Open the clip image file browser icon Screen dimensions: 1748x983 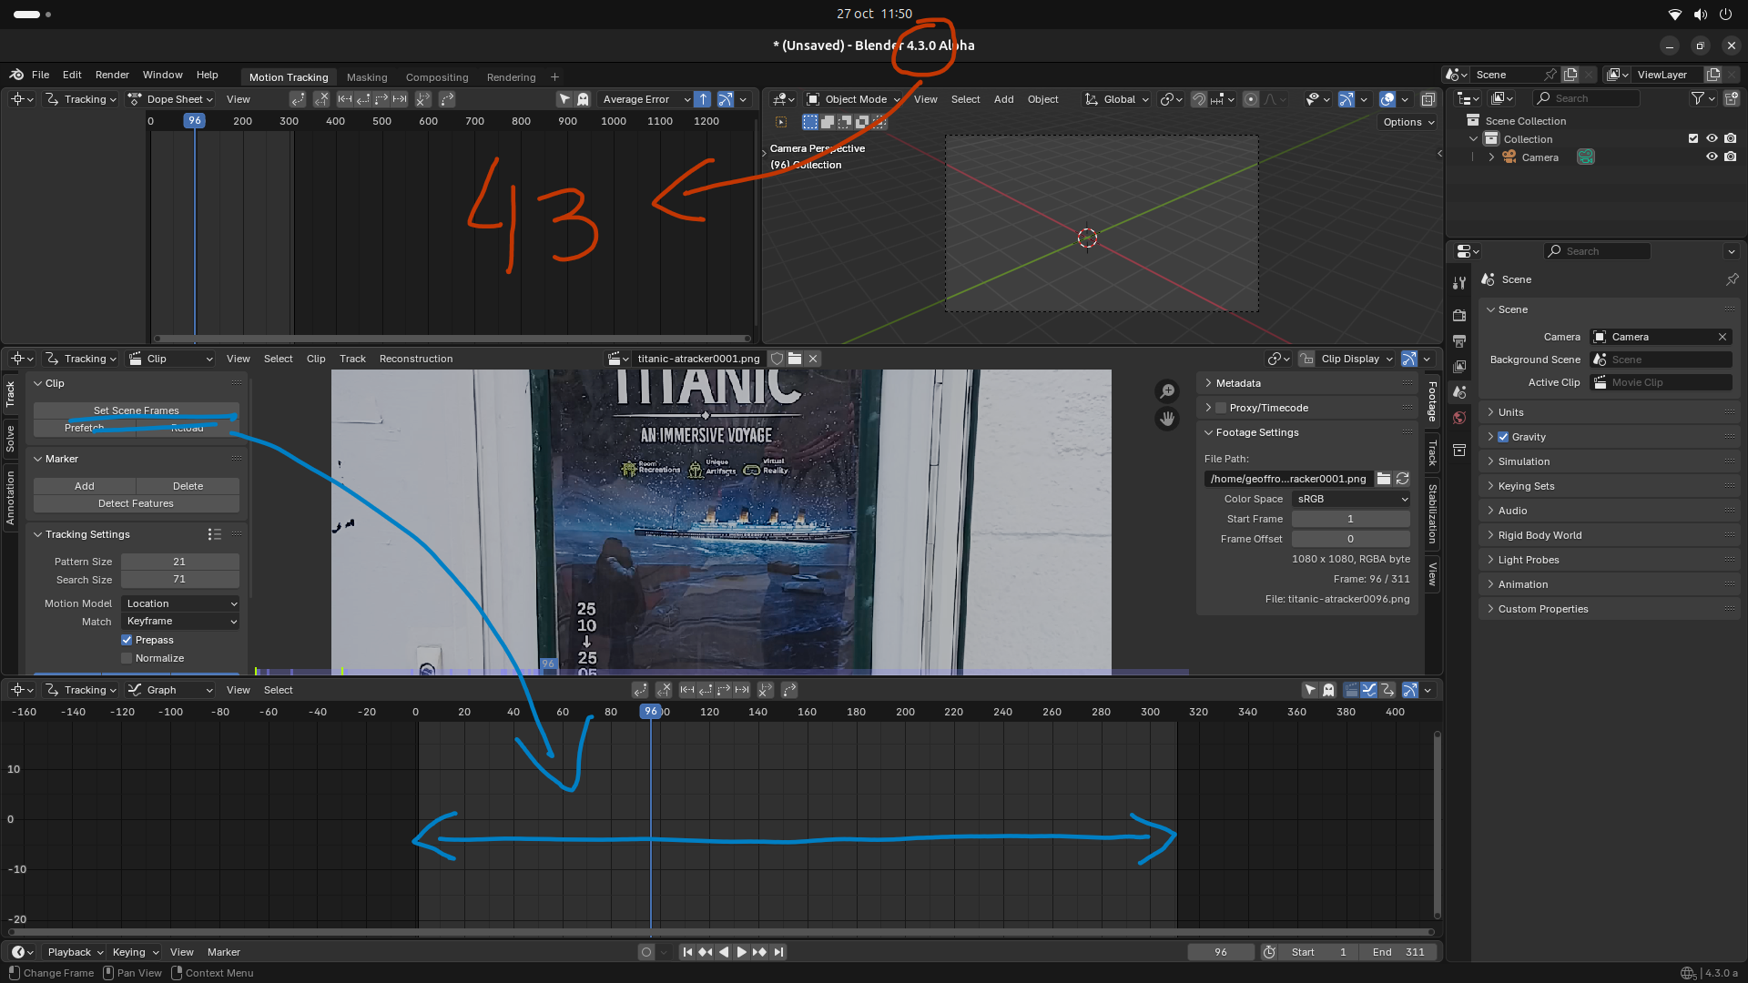coord(795,359)
